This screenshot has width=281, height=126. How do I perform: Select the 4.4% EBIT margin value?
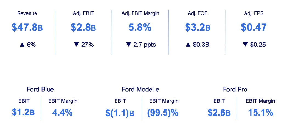(x=62, y=112)
